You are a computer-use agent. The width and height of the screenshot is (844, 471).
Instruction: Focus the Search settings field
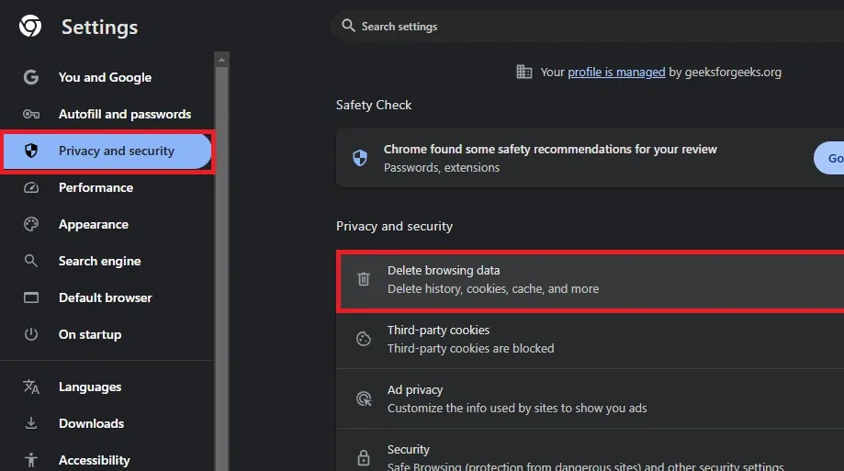click(551, 27)
